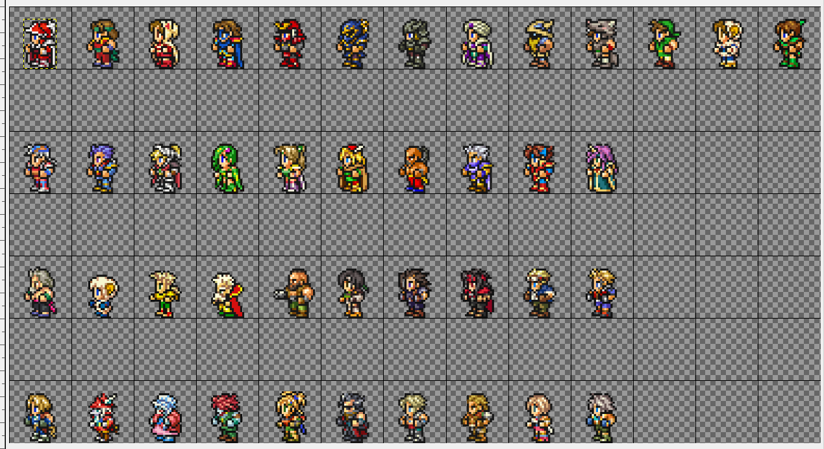Select the blond sprite with red ribbon and green cloak

[353, 169]
